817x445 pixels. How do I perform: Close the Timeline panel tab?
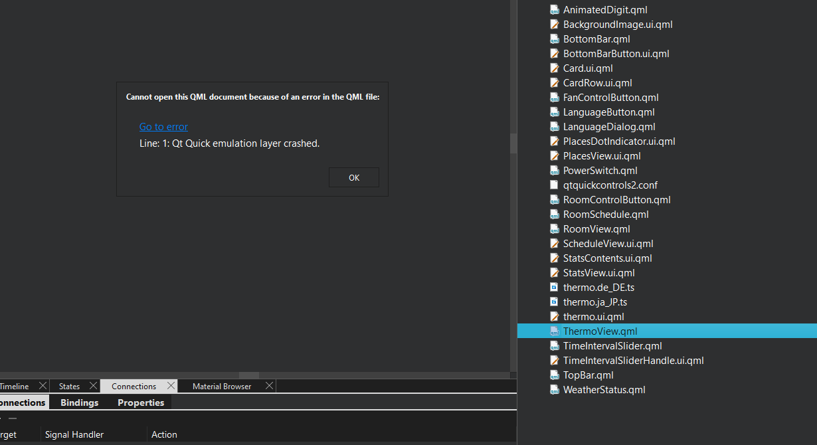pos(43,386)
